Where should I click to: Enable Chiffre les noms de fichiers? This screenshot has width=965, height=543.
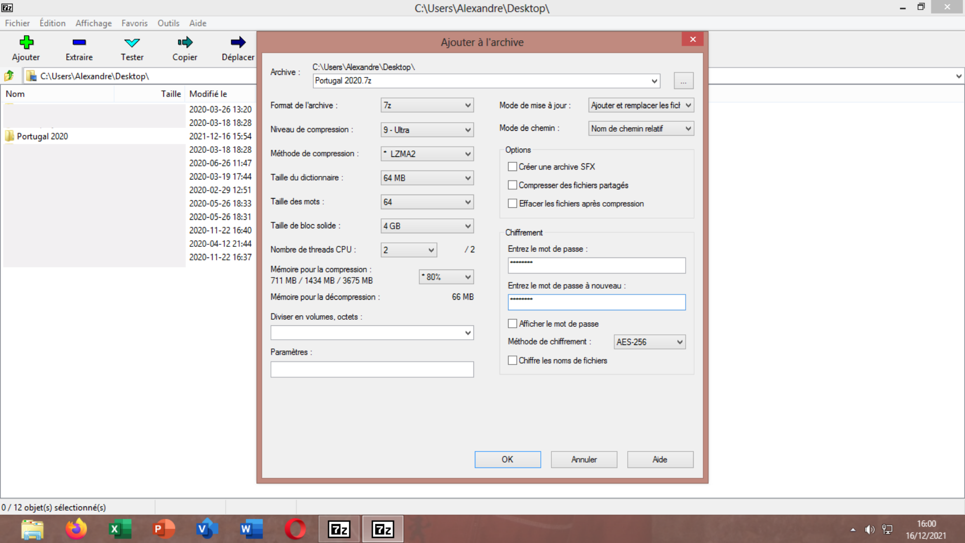pyautogui.click(x=512, y=360)
